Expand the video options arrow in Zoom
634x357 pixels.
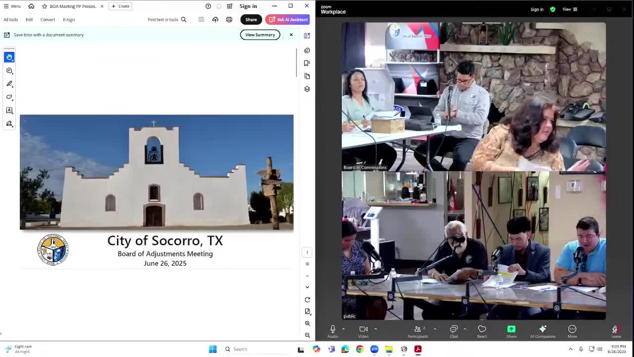pos(375,329)
